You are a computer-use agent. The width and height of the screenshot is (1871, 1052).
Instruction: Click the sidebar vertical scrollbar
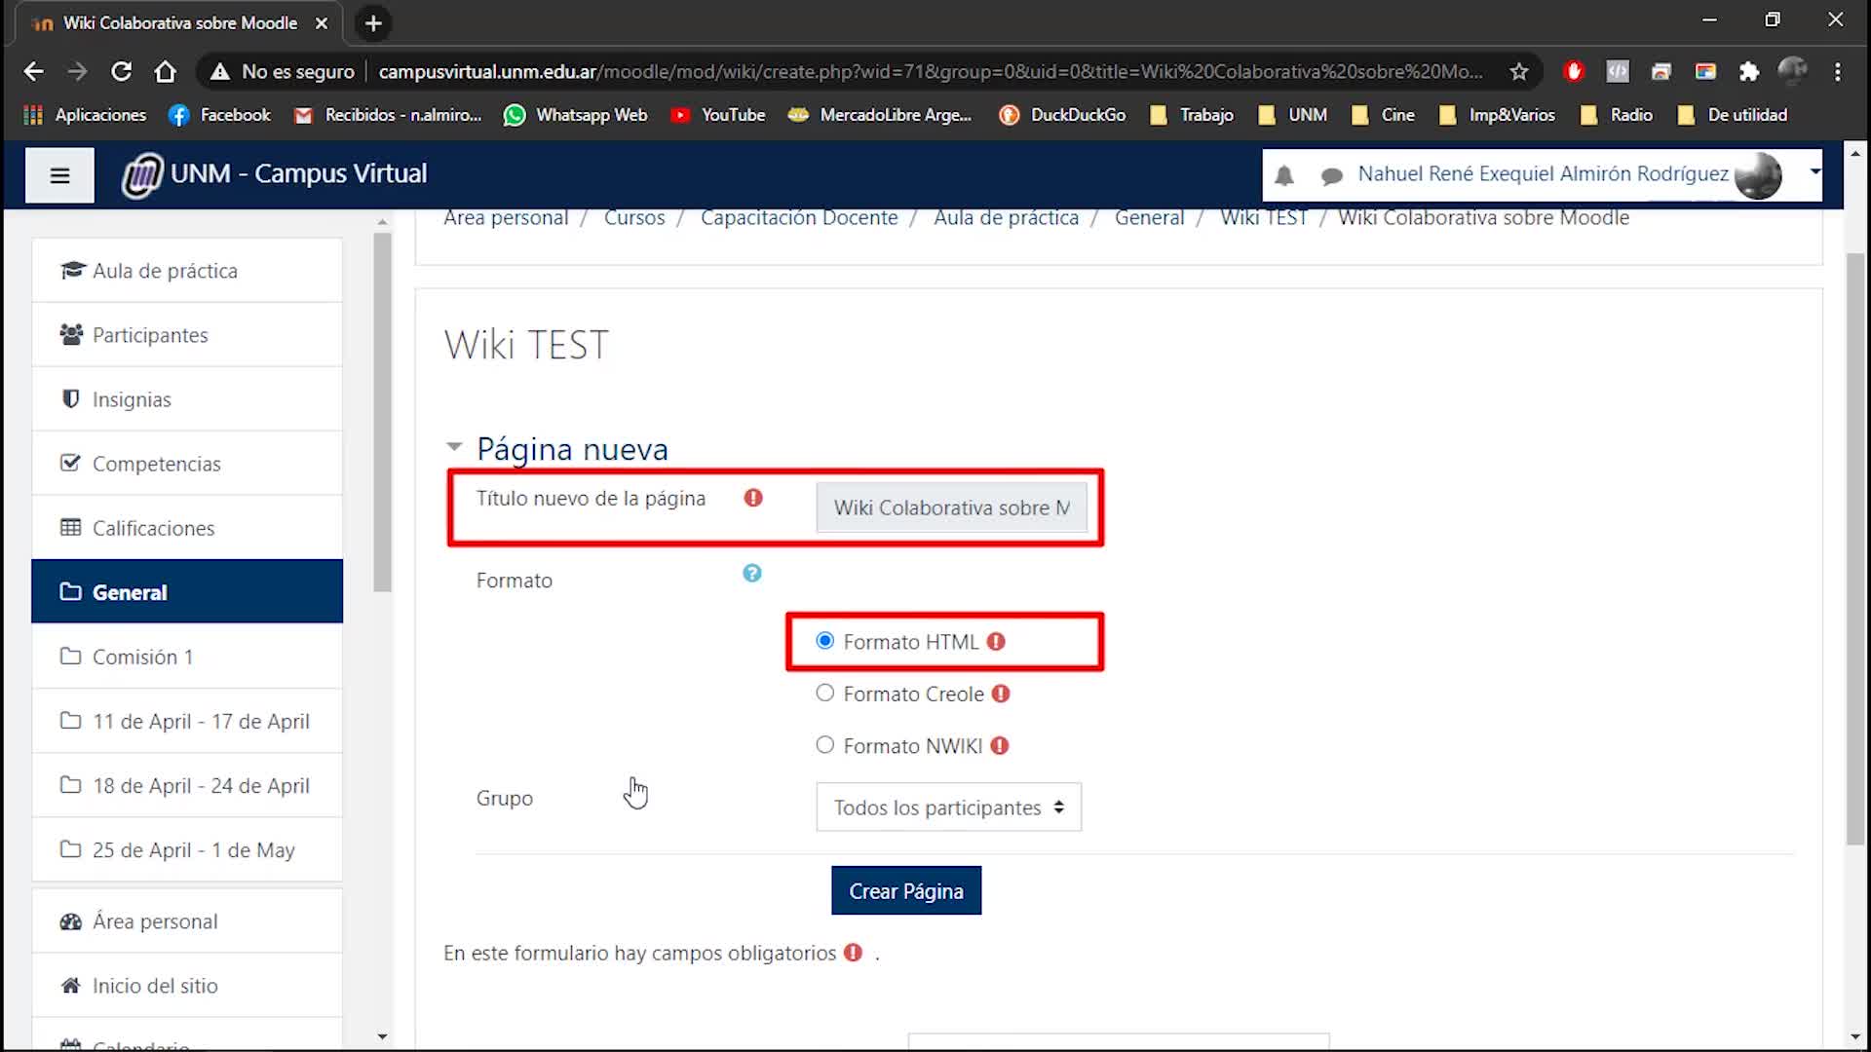382,409
